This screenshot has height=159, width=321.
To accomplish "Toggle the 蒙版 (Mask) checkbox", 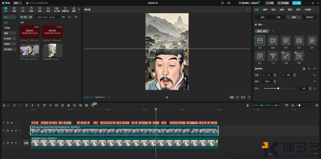I will pyautogui.click(x=256, y=25).
